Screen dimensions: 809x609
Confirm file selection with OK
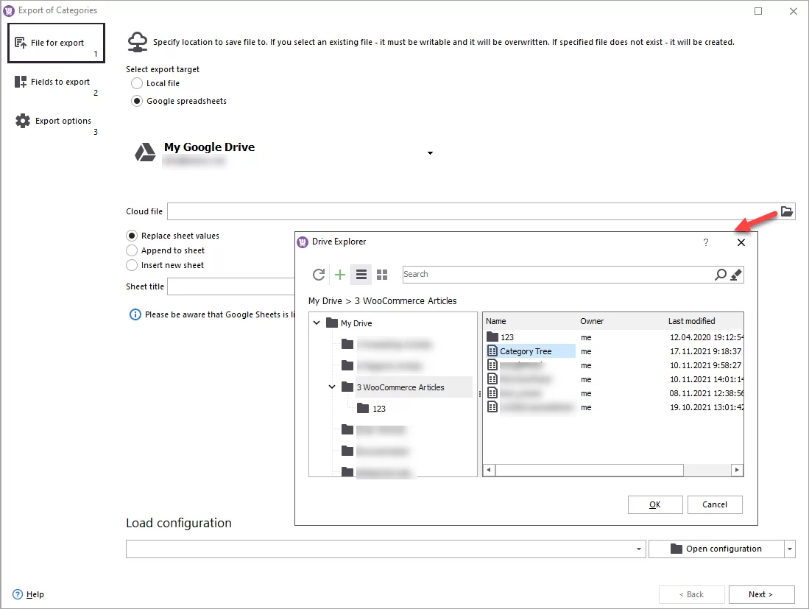(654, 504)
